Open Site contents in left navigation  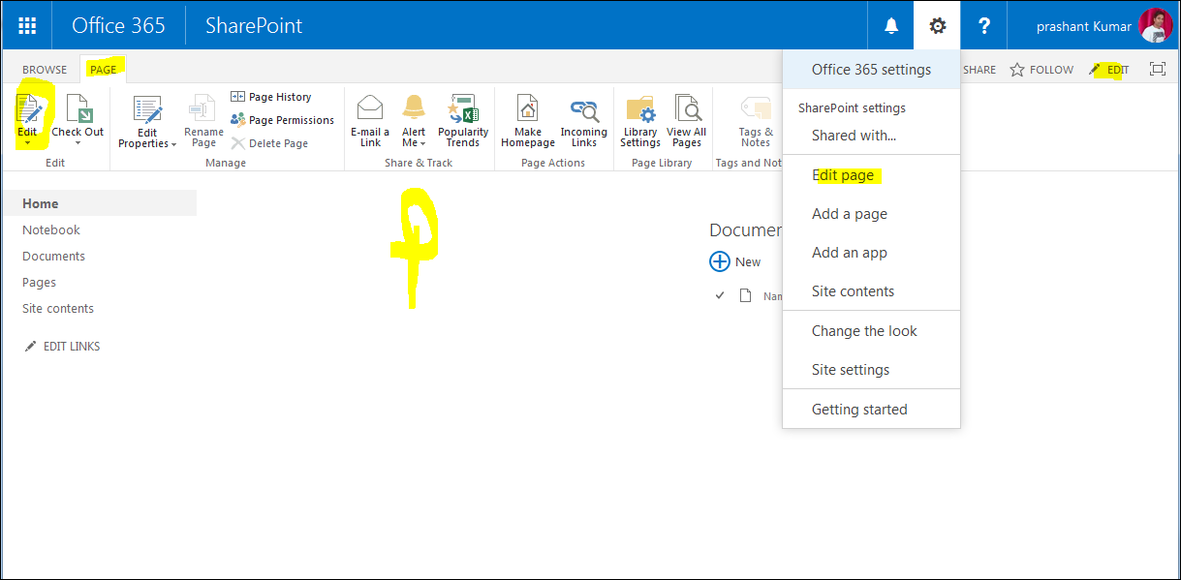point(58,308)
